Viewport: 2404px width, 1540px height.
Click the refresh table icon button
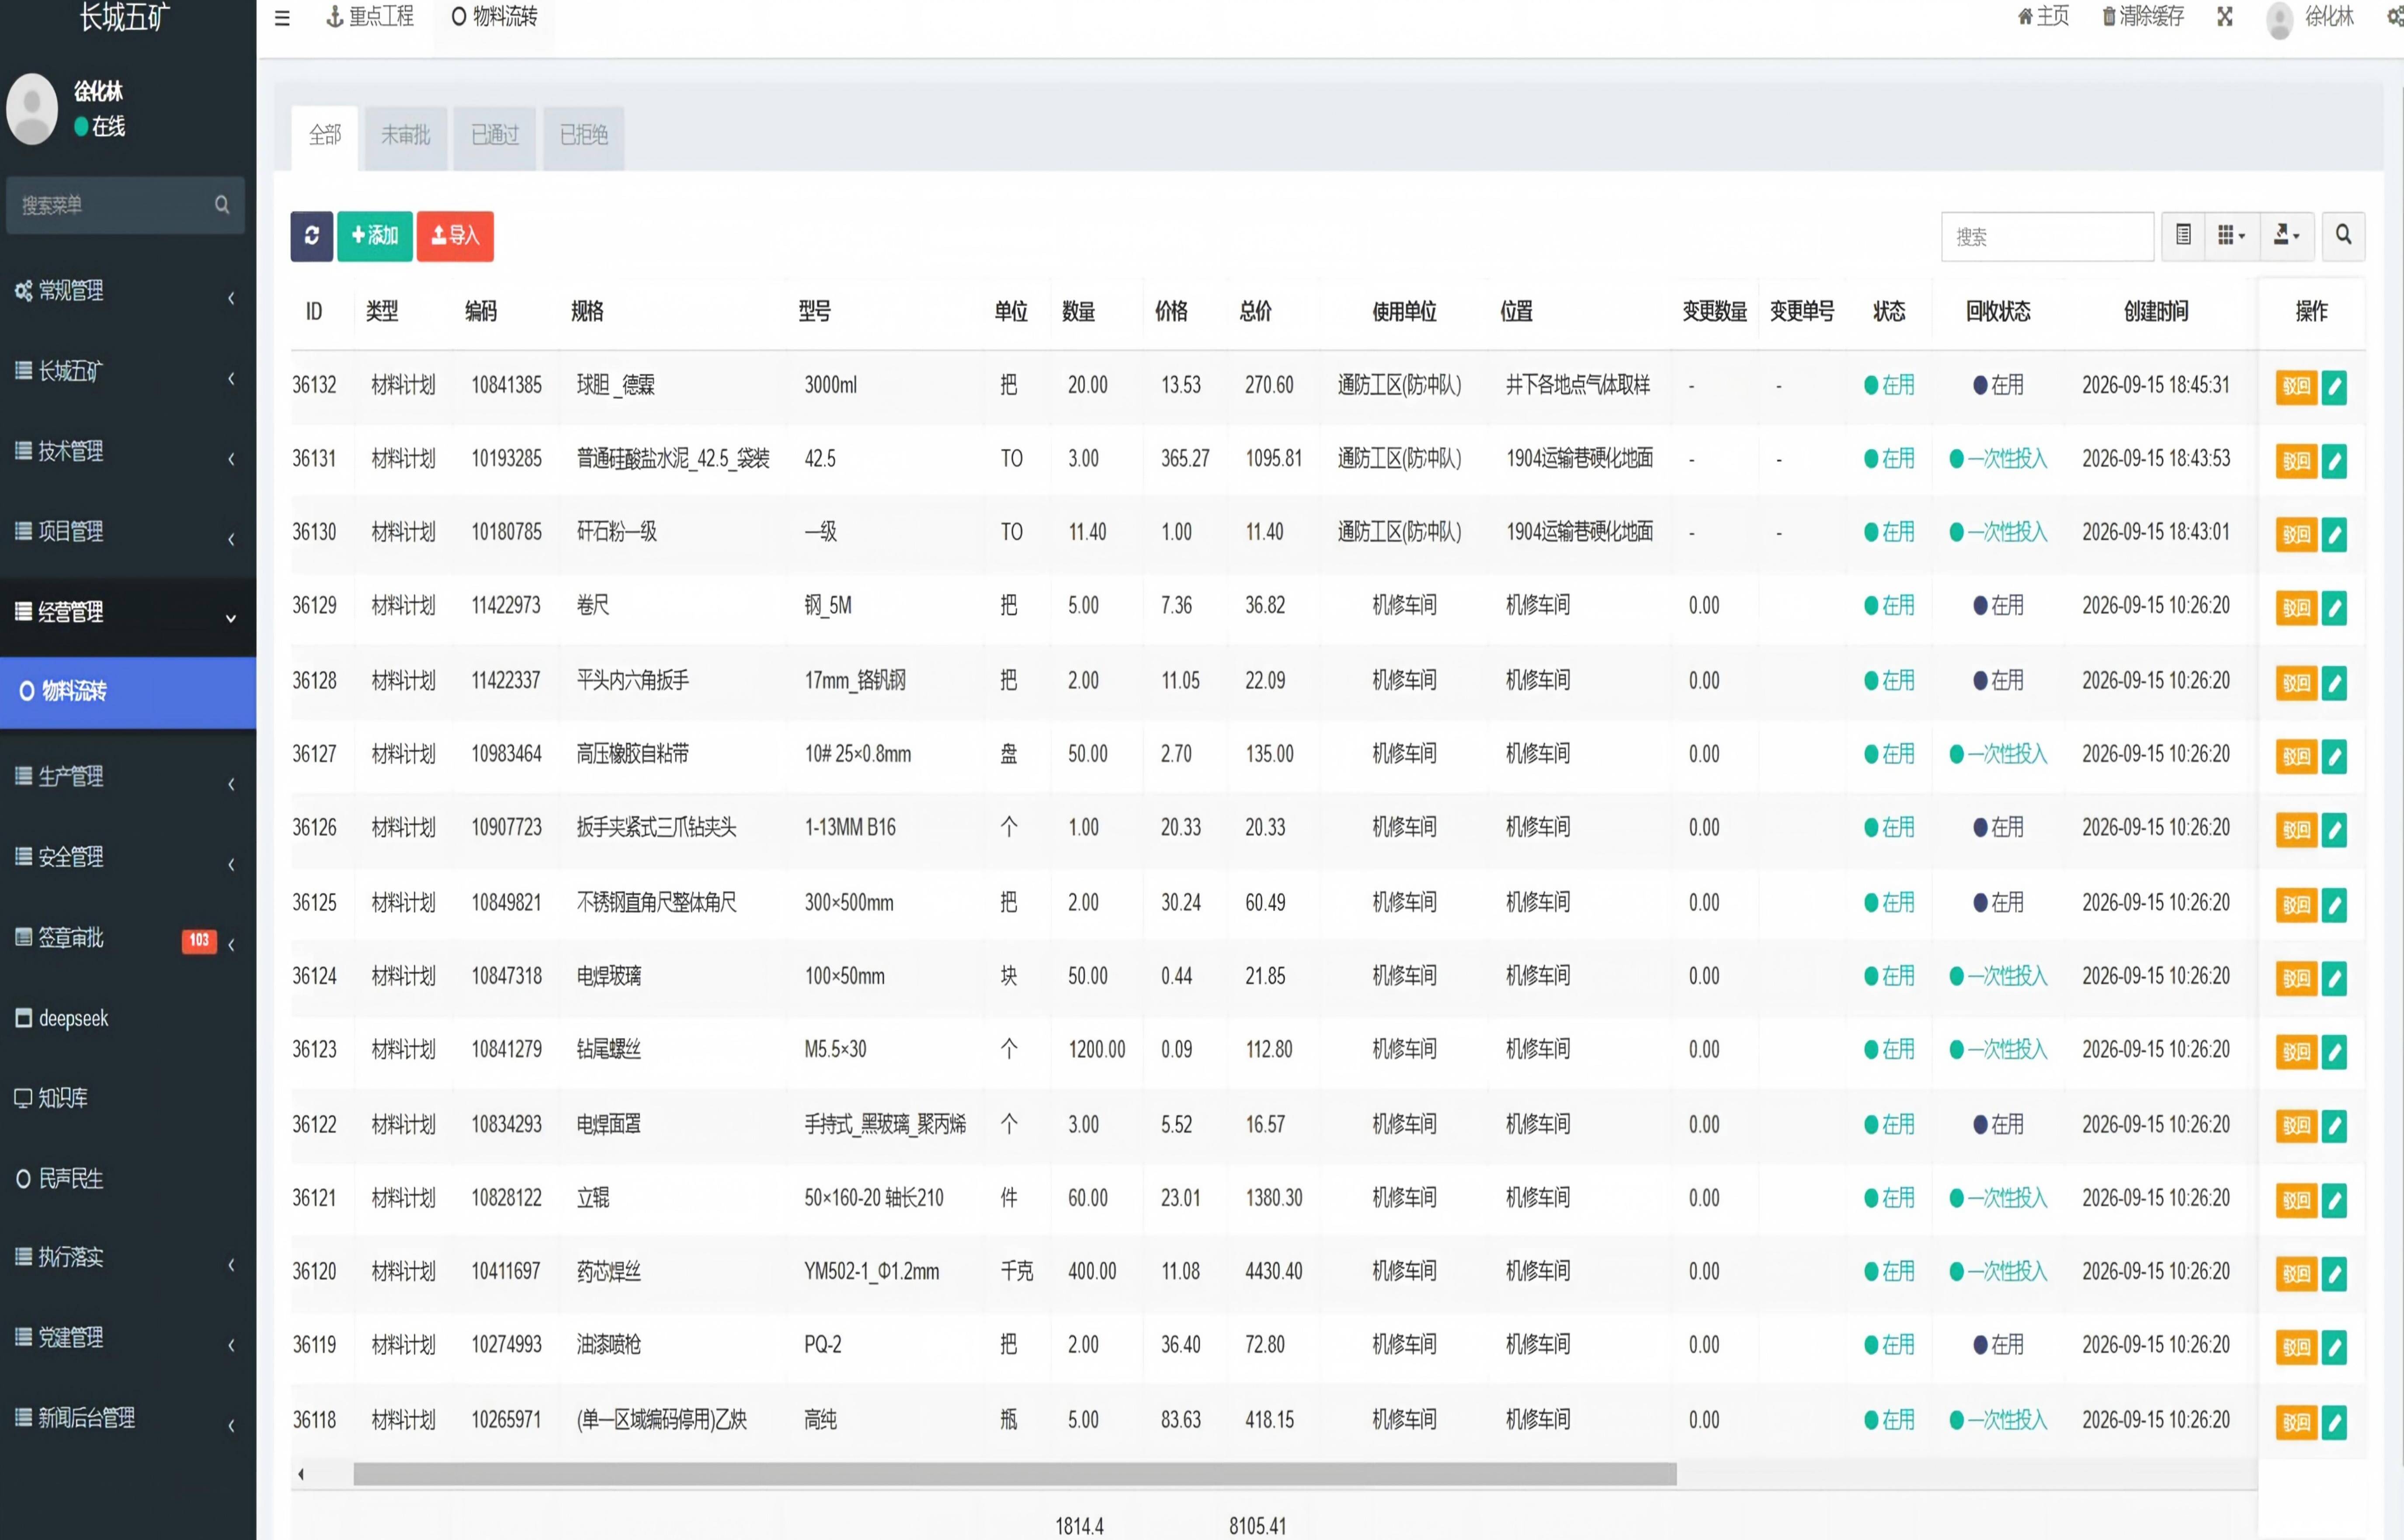(311, 236)
